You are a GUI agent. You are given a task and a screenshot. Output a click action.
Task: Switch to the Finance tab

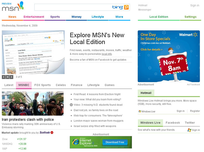76,85
